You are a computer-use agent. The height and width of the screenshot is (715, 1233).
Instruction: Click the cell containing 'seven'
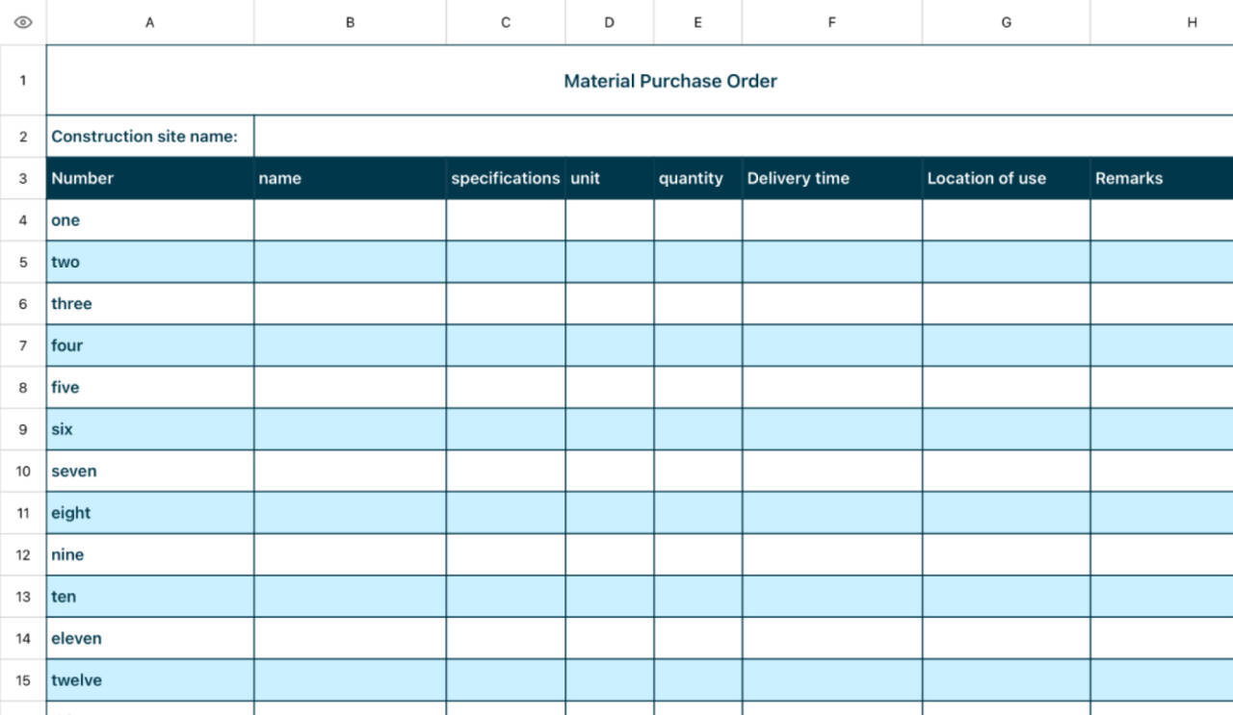[x=150, y=472]
